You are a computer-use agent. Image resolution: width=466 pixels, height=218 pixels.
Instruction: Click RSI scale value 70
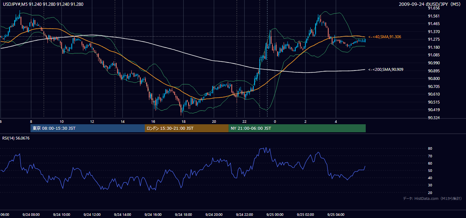tap(430, 156)
